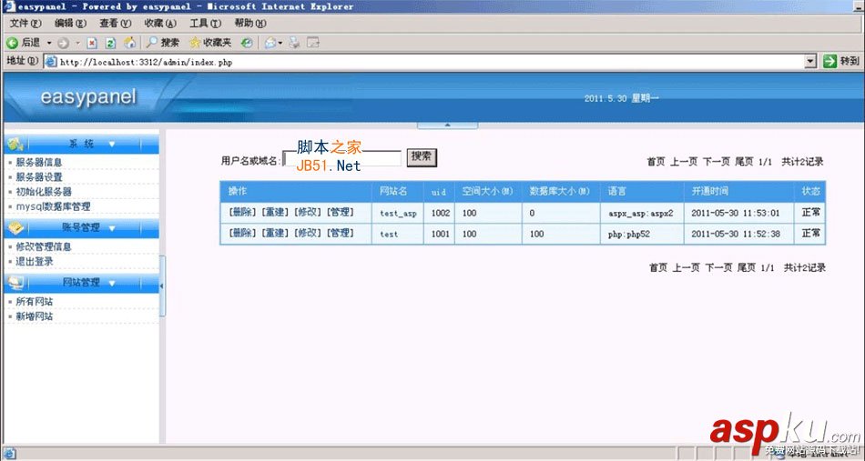Screen dimensions: 865x461
Task: Expand the address bar dropdown arrow
Action: click(809, 62)
